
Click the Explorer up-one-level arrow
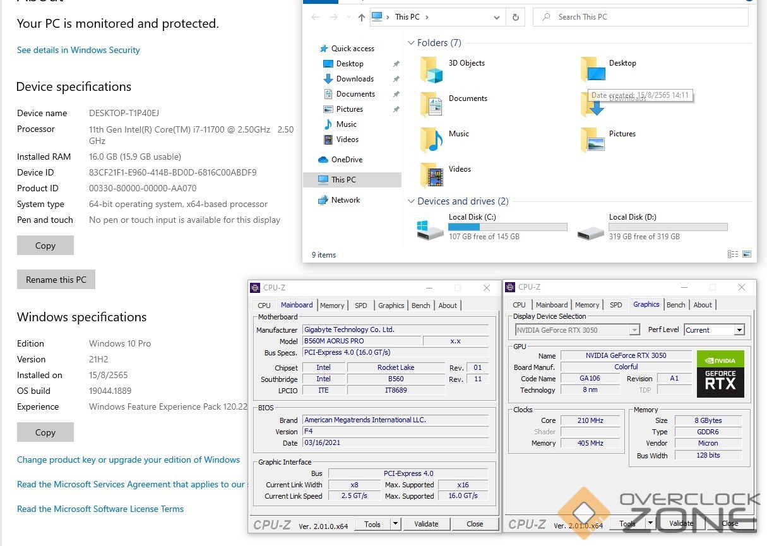point(361,18)
